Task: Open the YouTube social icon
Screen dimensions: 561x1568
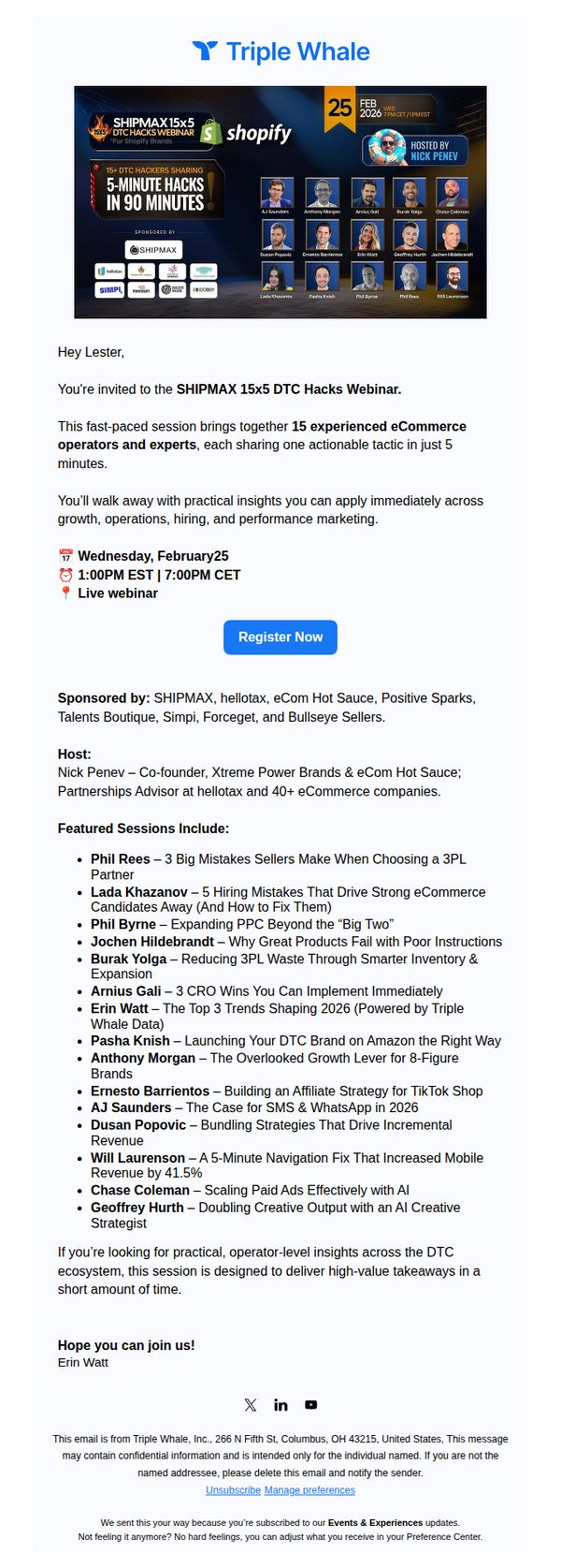Action: click(311, 1404)
